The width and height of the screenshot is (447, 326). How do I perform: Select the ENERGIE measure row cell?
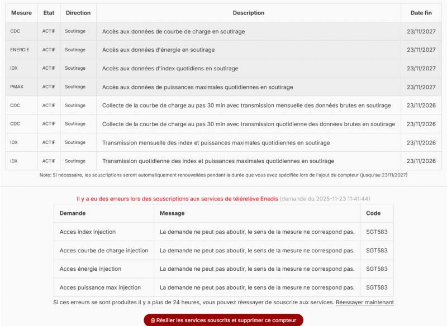point(20,50)
